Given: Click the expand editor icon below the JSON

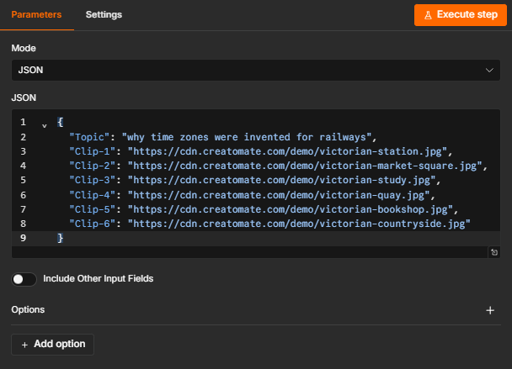Looking at the screenshot, I should click(494, 252).
